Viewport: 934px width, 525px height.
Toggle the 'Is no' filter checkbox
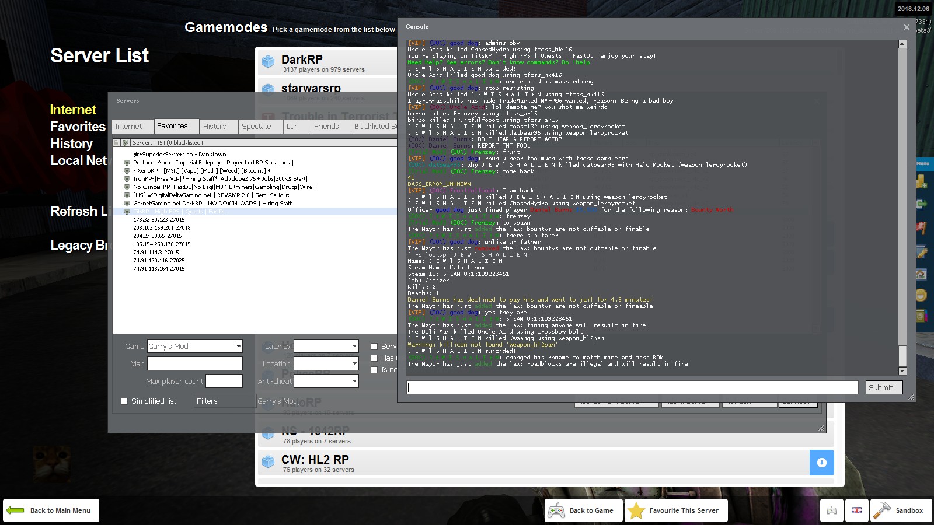[375, 370]
